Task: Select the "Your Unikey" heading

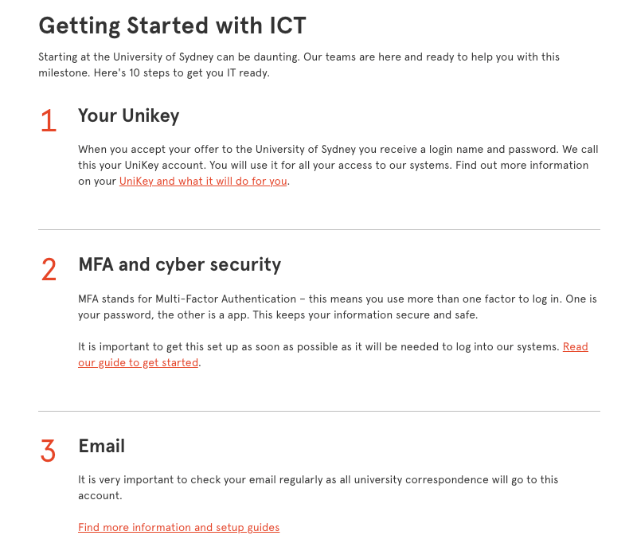Action: point(128,116)
